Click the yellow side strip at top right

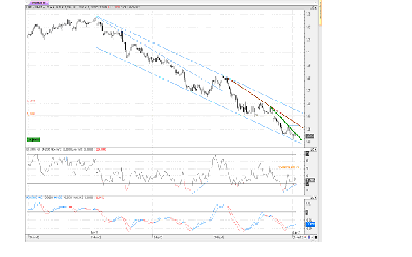pyautogui.click(x=320, y=13)
